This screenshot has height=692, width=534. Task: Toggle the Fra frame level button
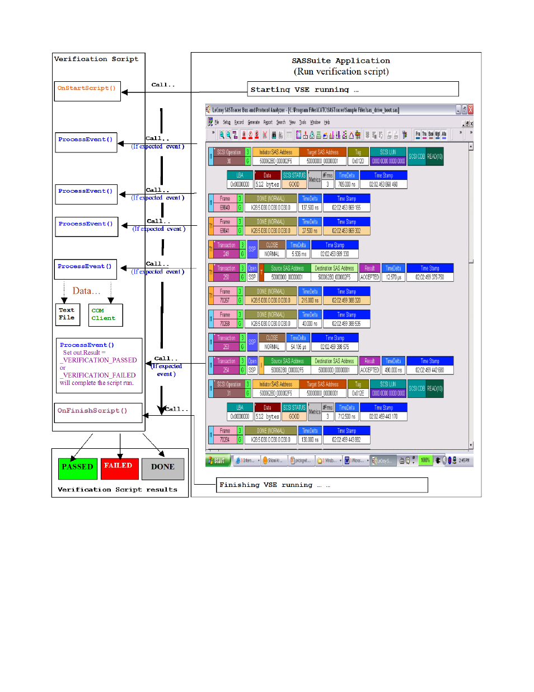click(418, 134)
